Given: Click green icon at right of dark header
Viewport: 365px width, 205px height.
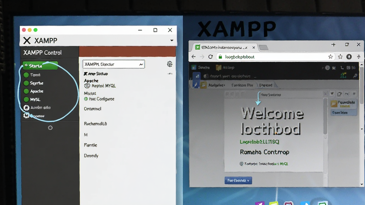Looking at the screenshot, I should pyautogui.click(x=343, y=75).
